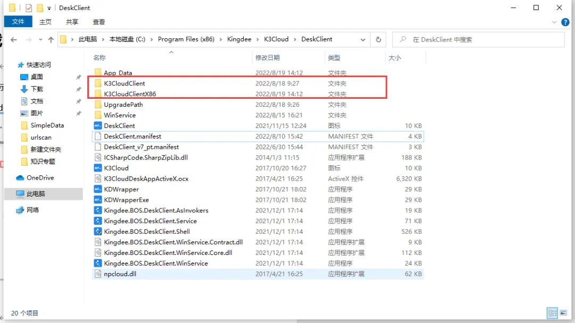Expand the ribbon with the chevron
This screenshot has height=323, width=575.
[x=554, y=22]
